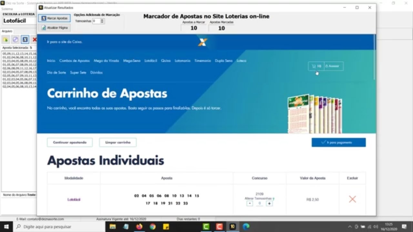Open the Lotomania navigation link

point(183,61)
